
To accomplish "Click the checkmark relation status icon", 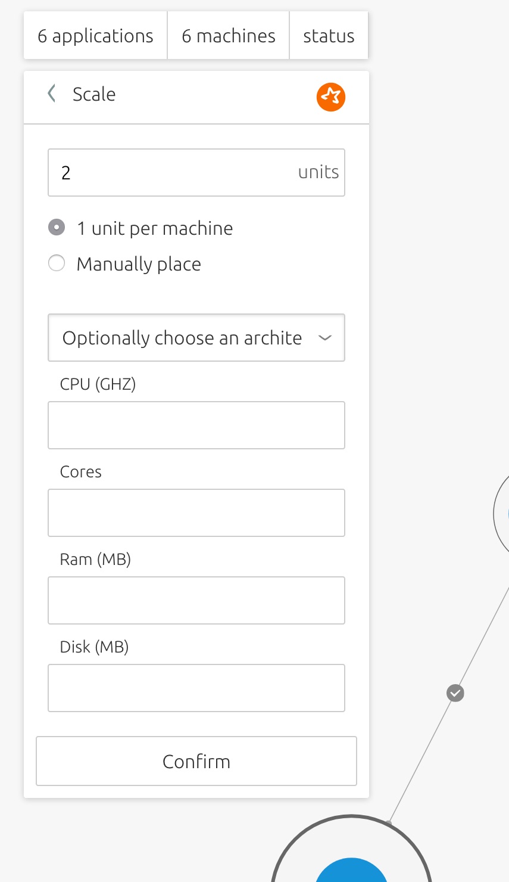I will [x=455, y=693].
